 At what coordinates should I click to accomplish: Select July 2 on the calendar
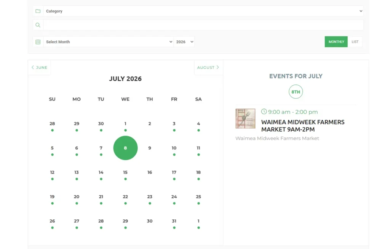click(x=150, y=124)
